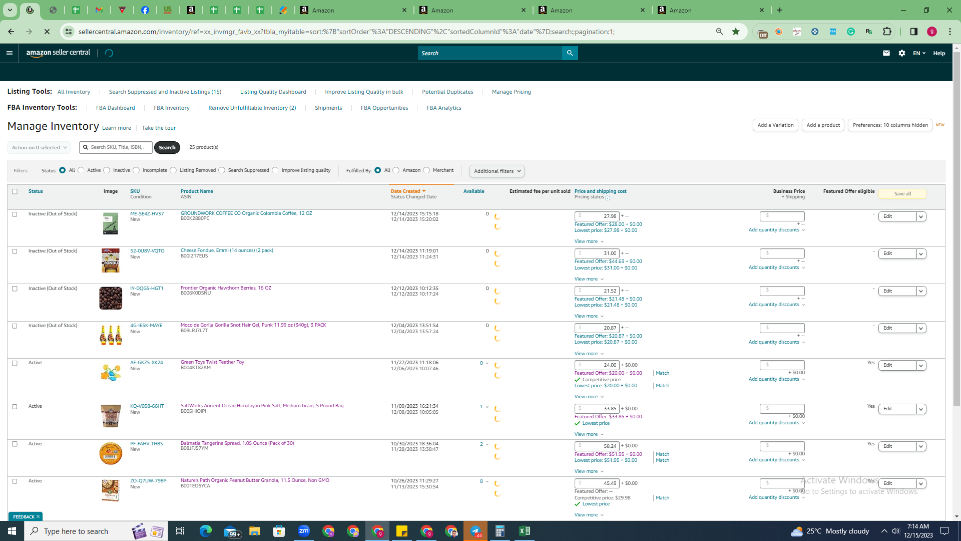Open Listing Quality Dashboard
The image size is (961, 541).
pyautogui.click(x=273, y=92)
